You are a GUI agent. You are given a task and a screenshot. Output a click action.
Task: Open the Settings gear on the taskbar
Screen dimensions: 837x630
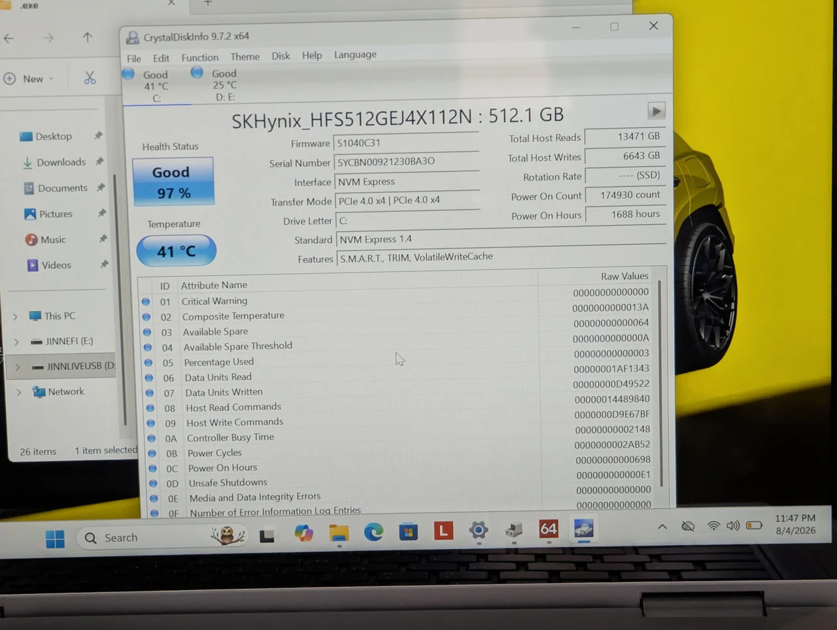click(x=479, y=530)
